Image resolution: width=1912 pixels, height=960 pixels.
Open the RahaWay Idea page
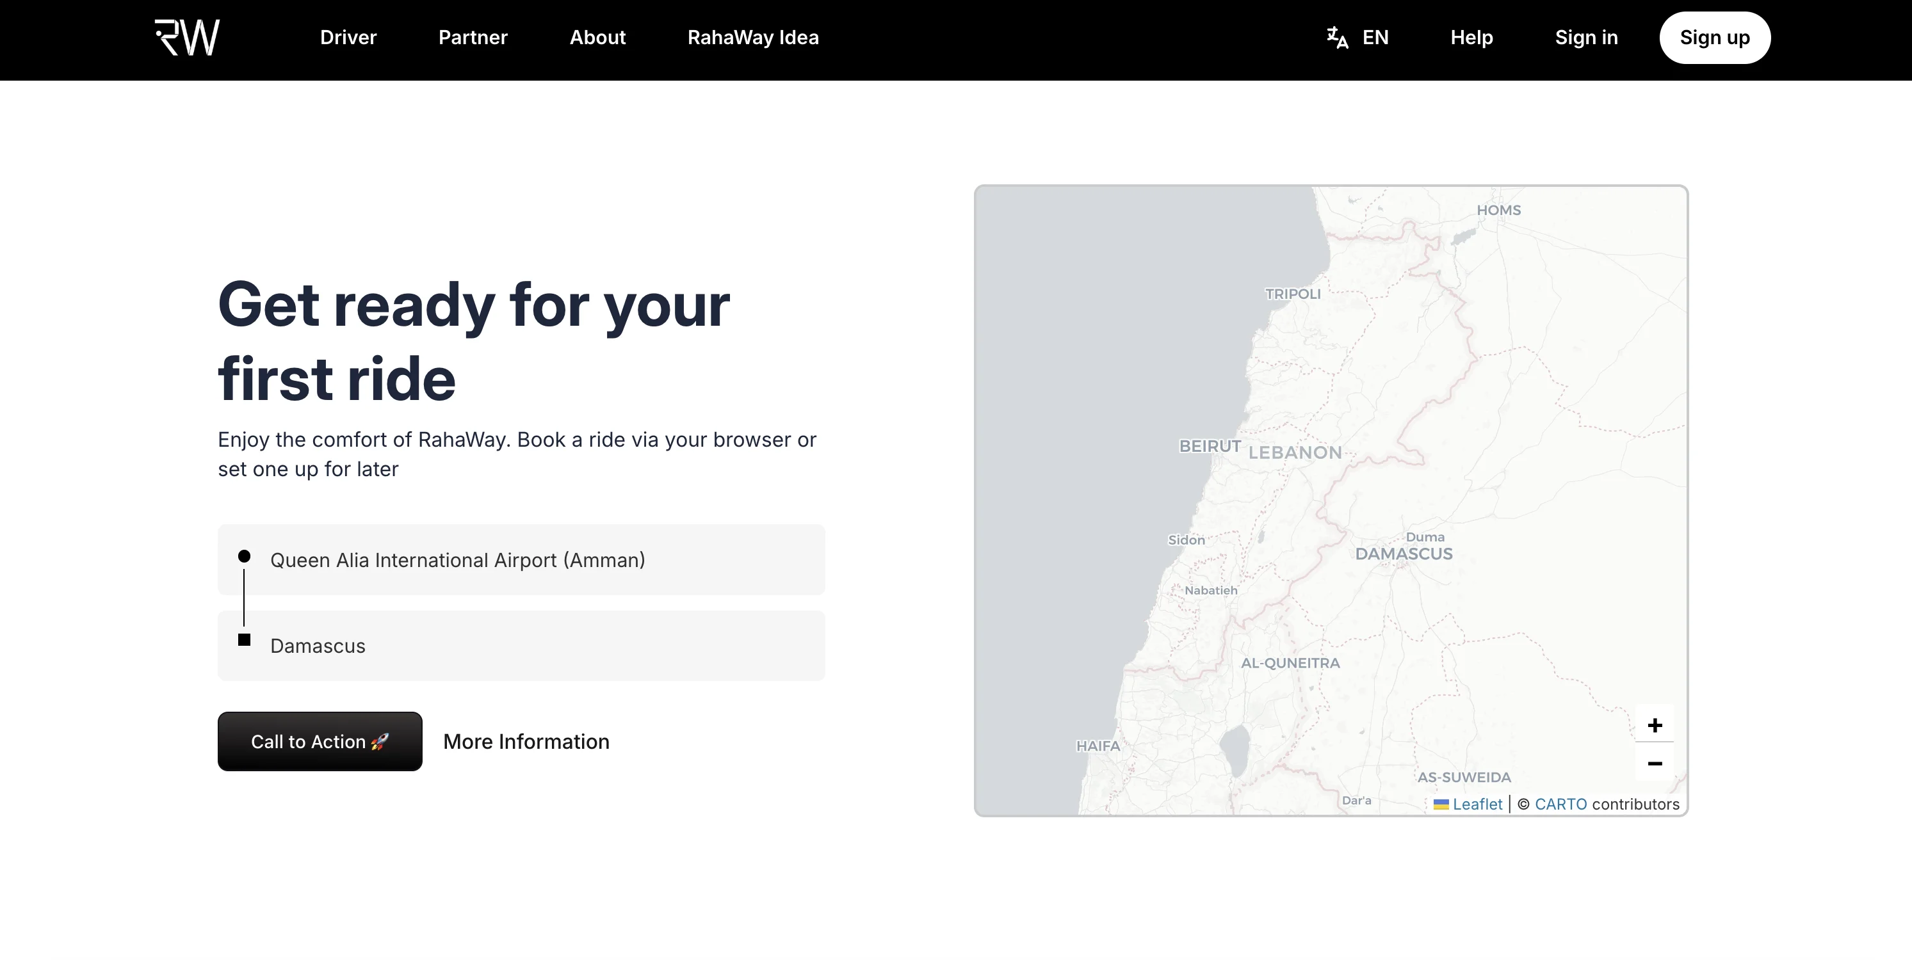point(752,37)
